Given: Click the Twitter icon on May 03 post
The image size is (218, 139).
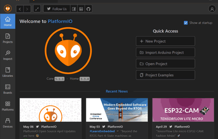Looking at the screenshot, I should [104, 127].
